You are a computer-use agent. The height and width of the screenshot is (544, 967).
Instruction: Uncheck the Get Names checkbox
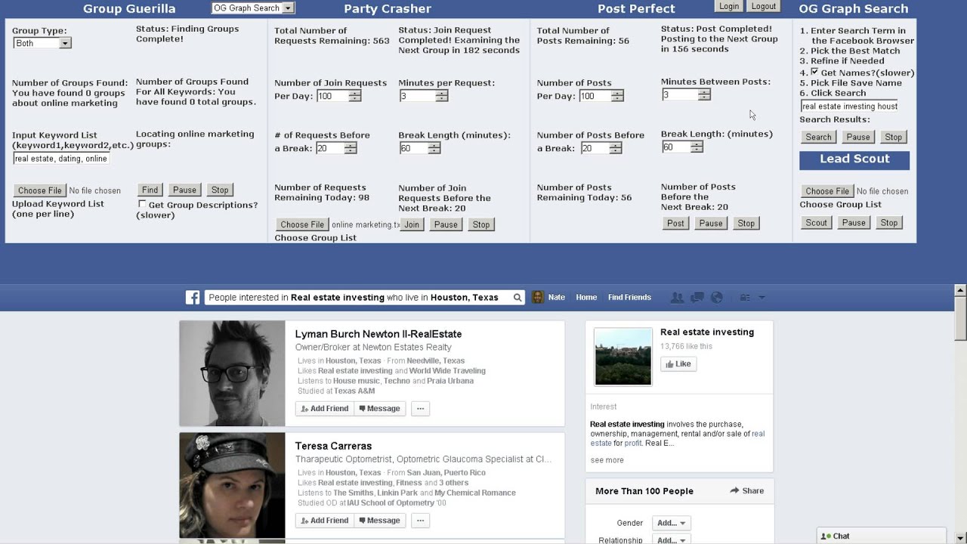[814, 72]
